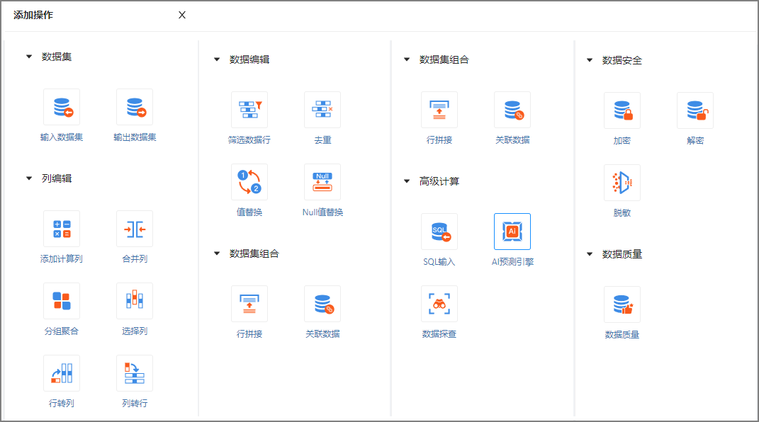
Task: Choose the 脱敏 data masking icon
Action: pos(622,183)
